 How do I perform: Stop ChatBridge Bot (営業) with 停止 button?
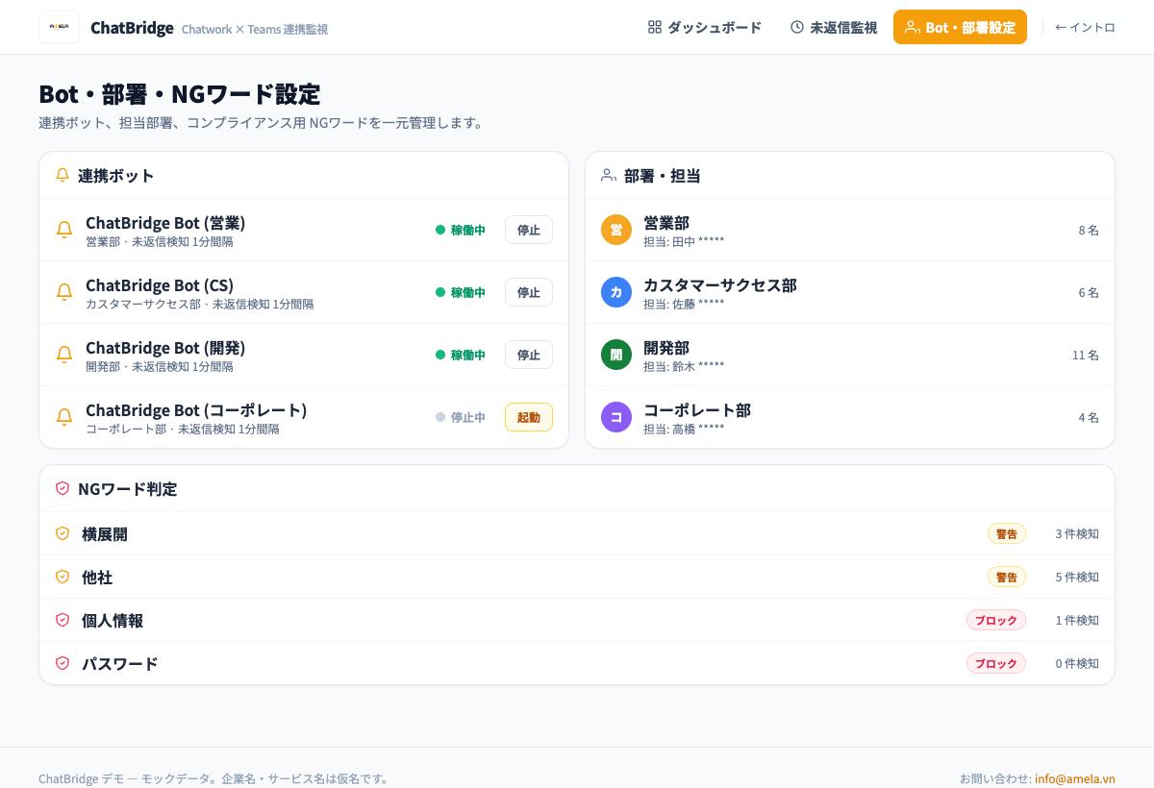click(529, 230)
